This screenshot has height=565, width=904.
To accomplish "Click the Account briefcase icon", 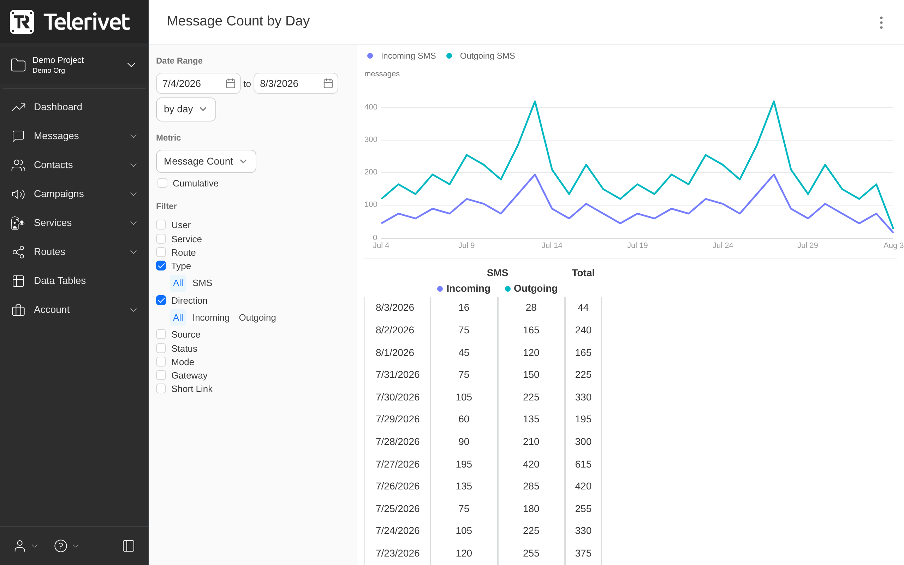I will tap(18, 310).
